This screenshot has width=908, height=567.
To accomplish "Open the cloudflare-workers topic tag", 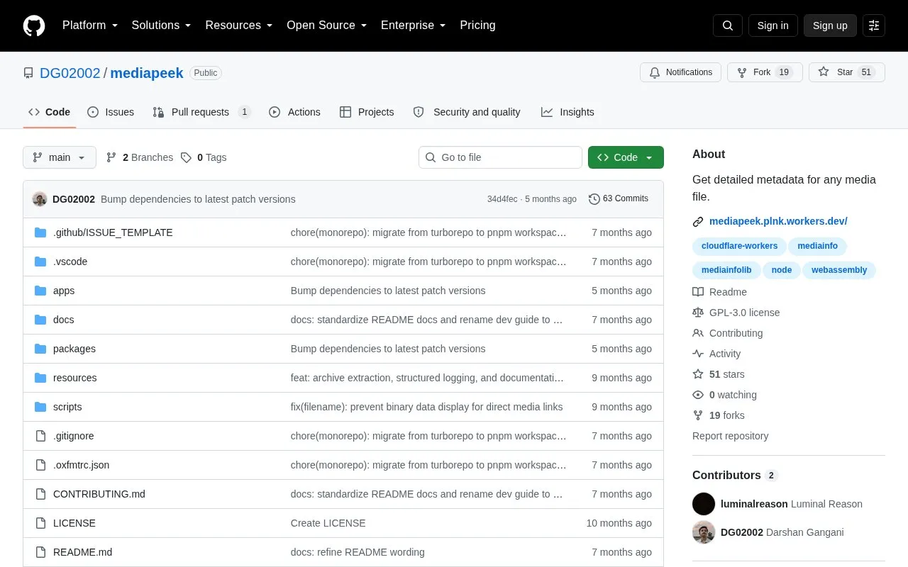I will coord(739,247).
